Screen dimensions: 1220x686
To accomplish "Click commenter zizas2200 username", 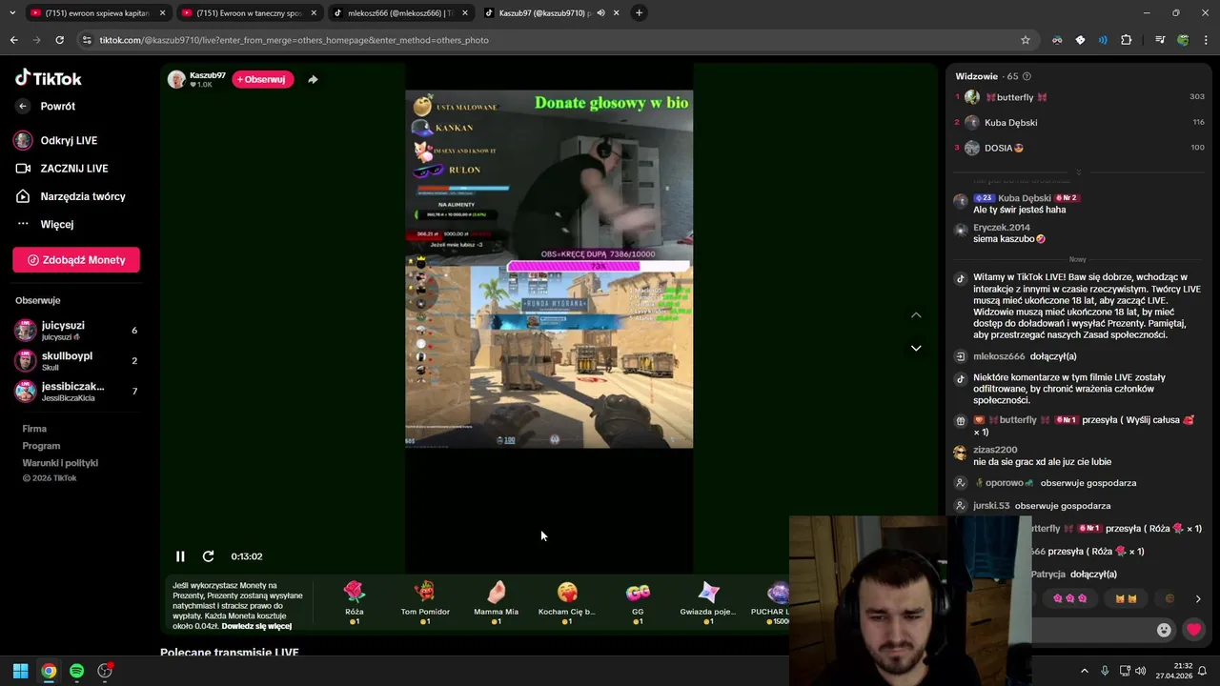I will point(995,450).
